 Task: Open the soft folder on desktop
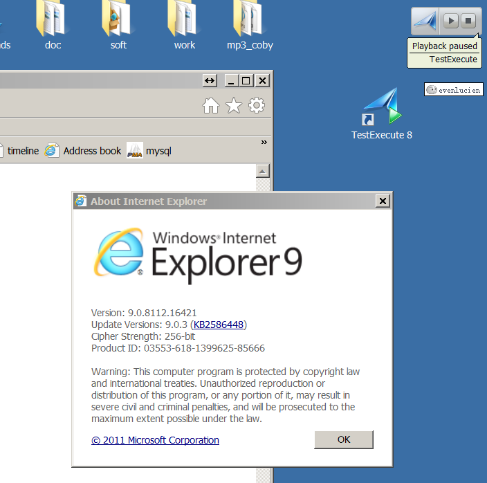[x=118, y=24]
